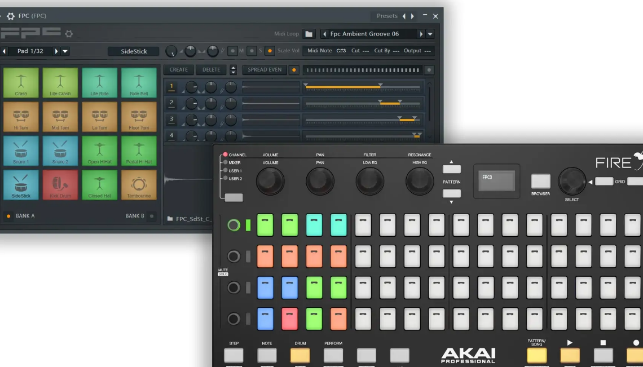Select layer 3 tab
The height and width of the screenshot is (367, 643).
pyautogui.click(x=171, y=120)
